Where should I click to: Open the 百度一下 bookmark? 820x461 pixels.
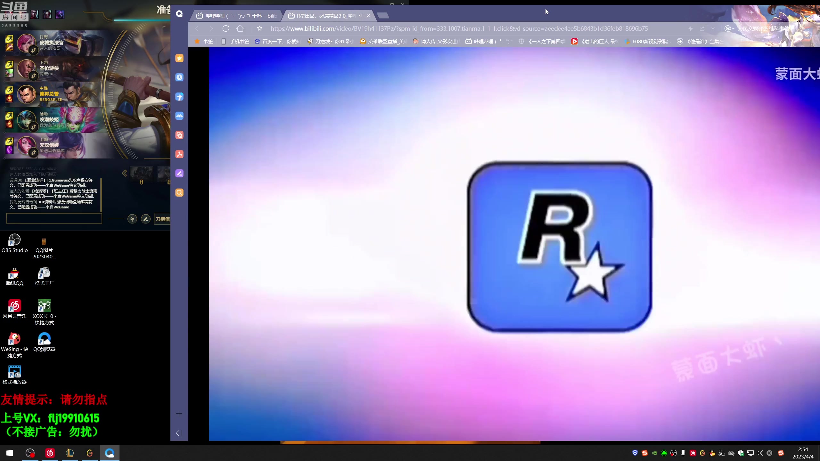click(x=278, y=41)
